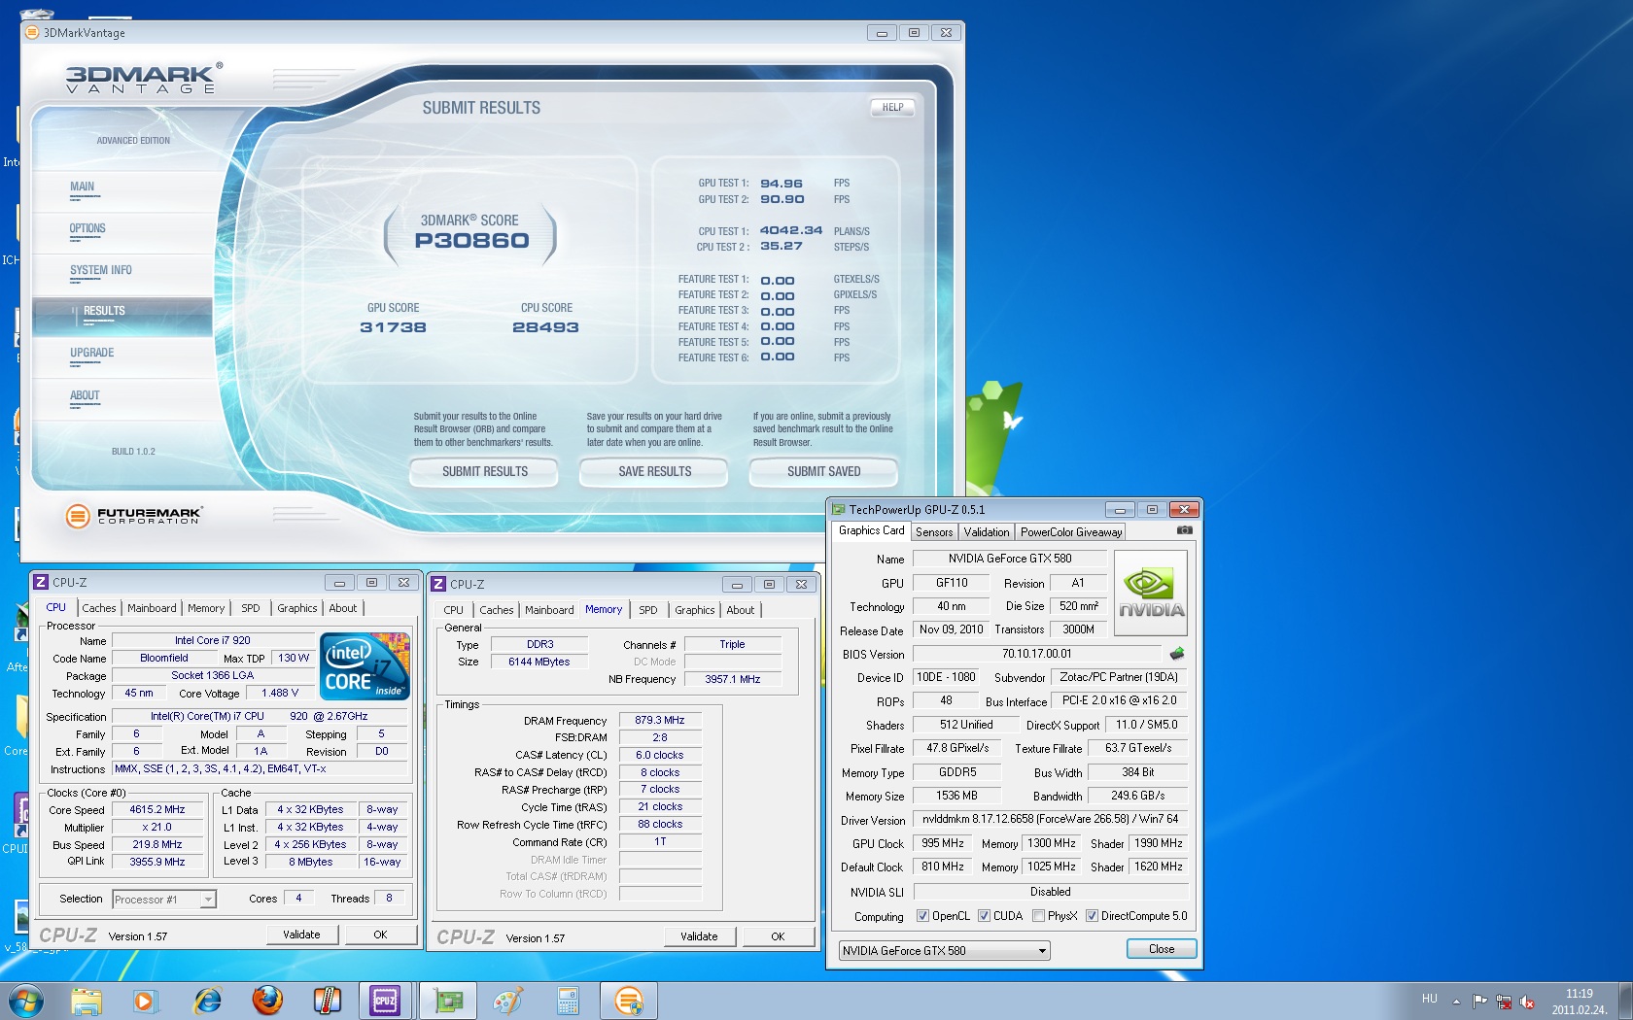Open ABOUT in 3DMark Vantage sidebar

pos(122,398)
